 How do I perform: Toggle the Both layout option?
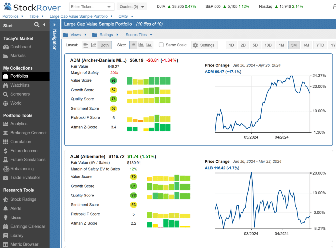105,45
